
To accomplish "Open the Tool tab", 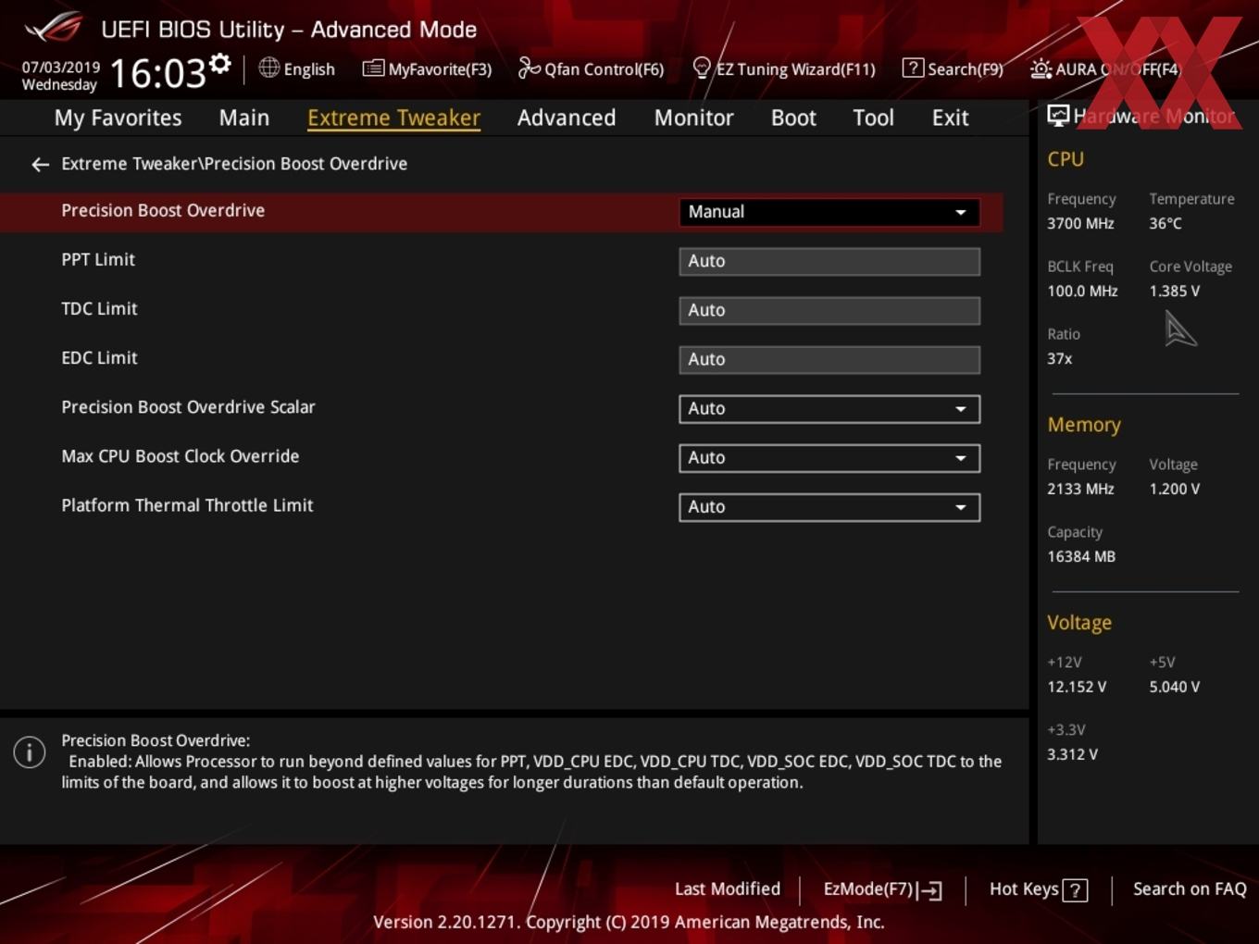I will coord(873,118).
